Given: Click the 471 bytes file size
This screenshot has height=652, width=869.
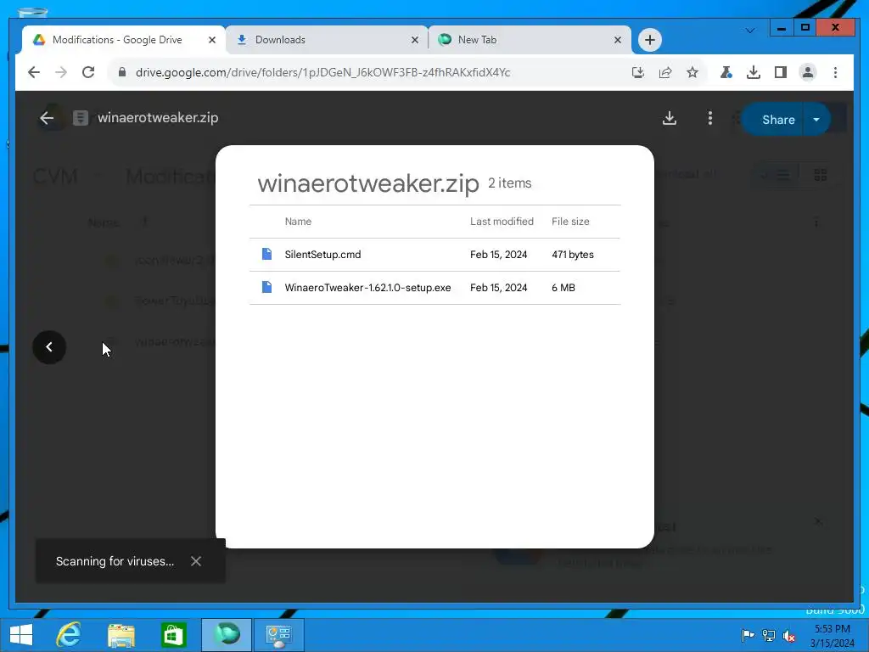Looking at the screenshot, I should click(x=573, y=255).
